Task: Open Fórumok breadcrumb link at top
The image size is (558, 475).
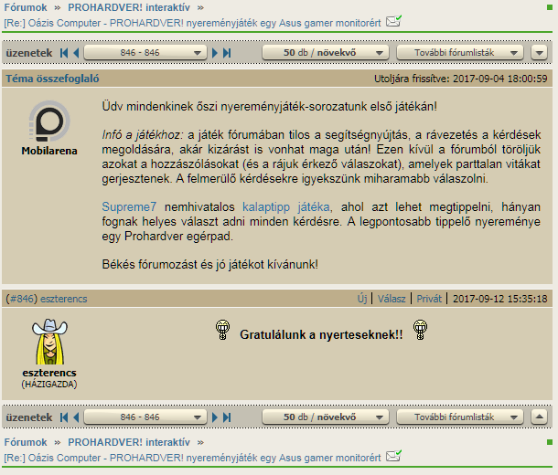Action: 26,7
